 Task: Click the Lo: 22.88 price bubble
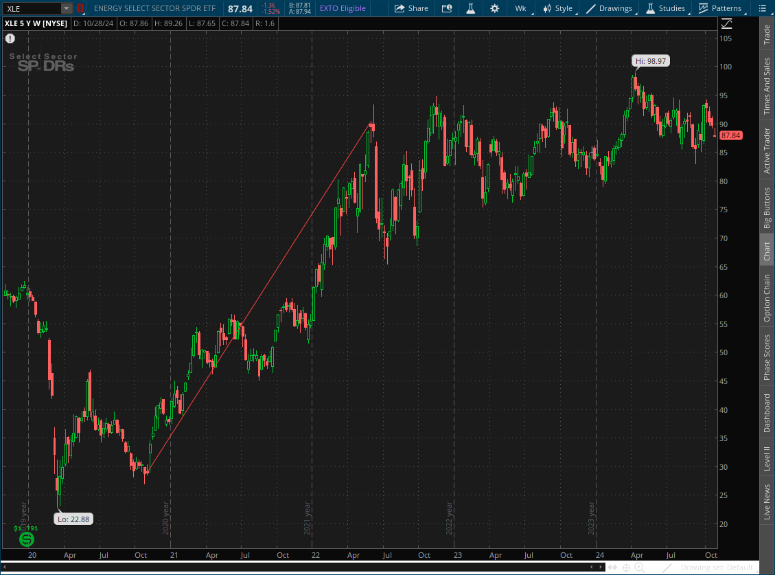[73, 519]
